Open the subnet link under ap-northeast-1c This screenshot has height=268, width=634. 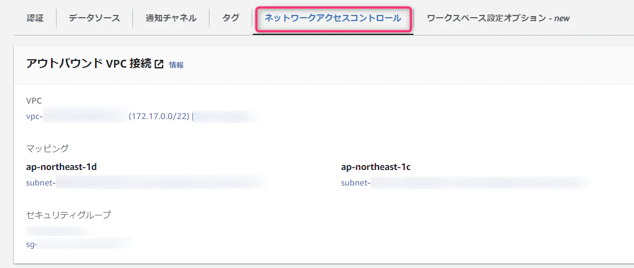click(465, 183)
